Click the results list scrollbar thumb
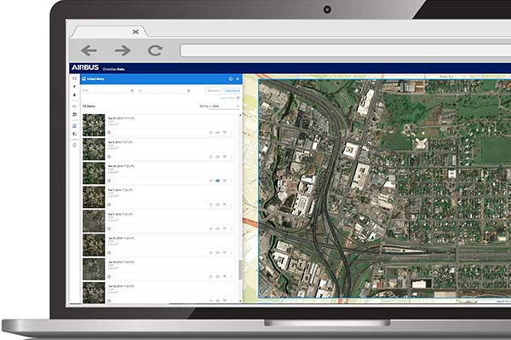The image size is (511, 340). [240, 270]
